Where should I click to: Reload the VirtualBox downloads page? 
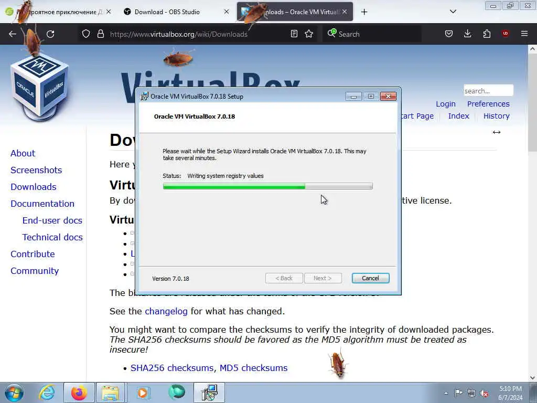point(50,34)
